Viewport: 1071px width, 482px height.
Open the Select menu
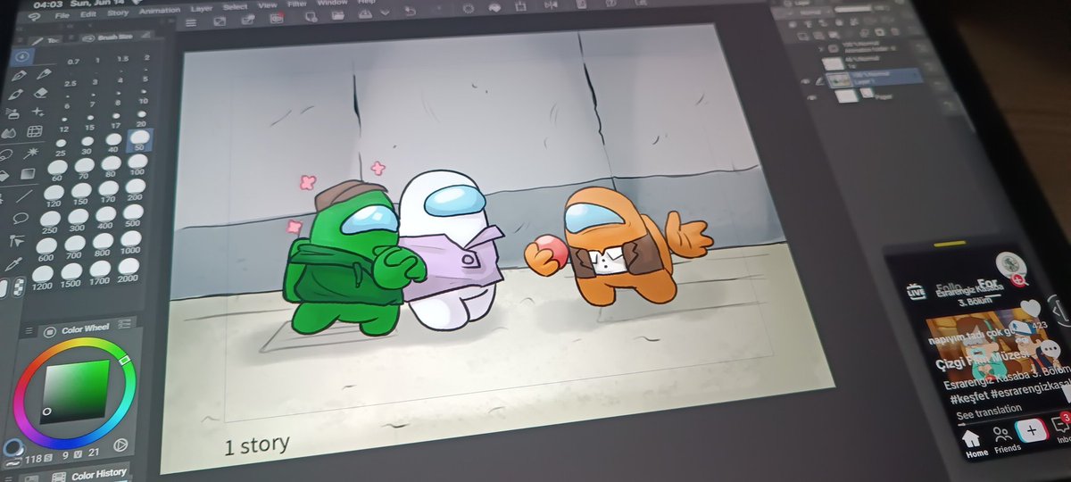[236, 7]
